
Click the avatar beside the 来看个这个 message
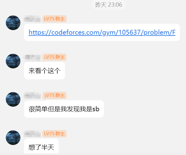(x=13, y=61)
